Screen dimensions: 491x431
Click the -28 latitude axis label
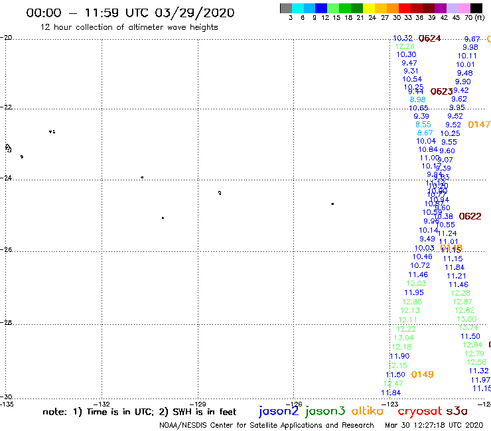(x=6, y=322)
